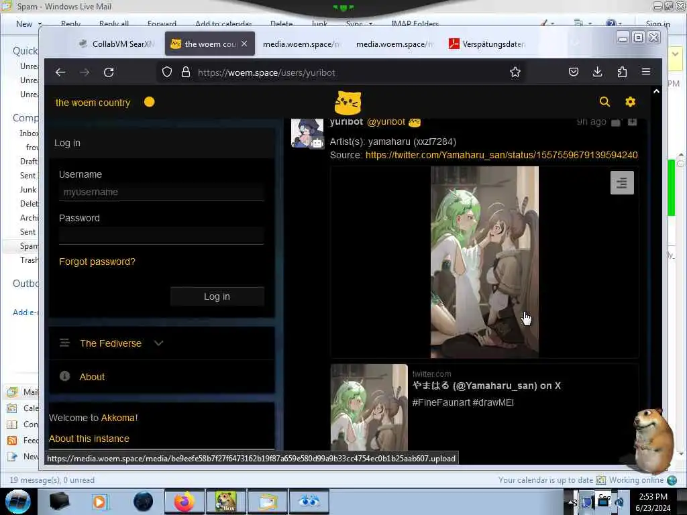Open Pocket save icon
Viewport: 687px width, 515px height.
pyautogui.click(x=574, y=72)
